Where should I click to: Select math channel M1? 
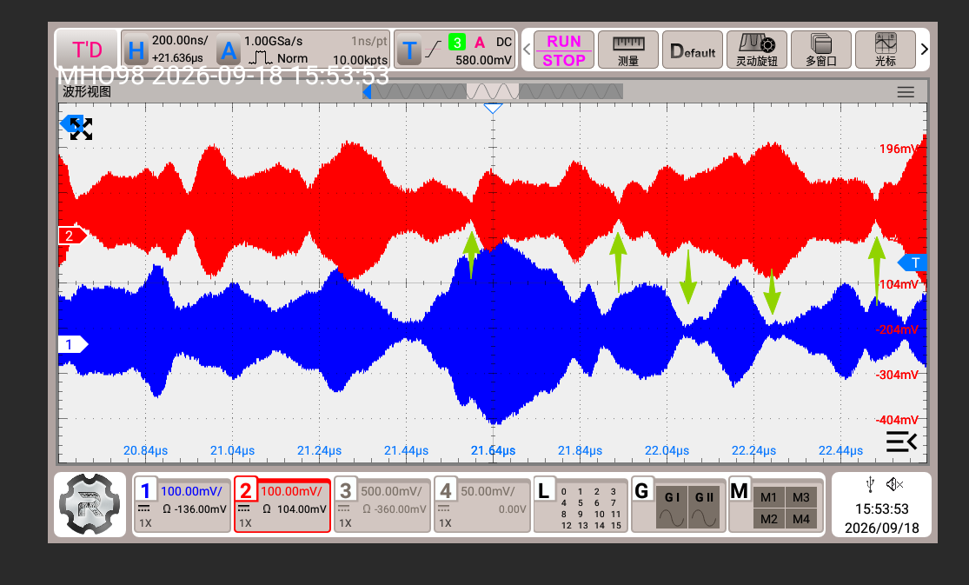(x=769, y=497)
